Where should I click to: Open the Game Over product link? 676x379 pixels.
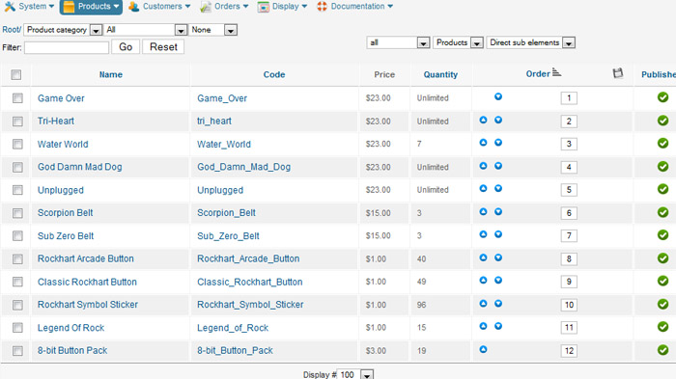click(x=61, y=98)
